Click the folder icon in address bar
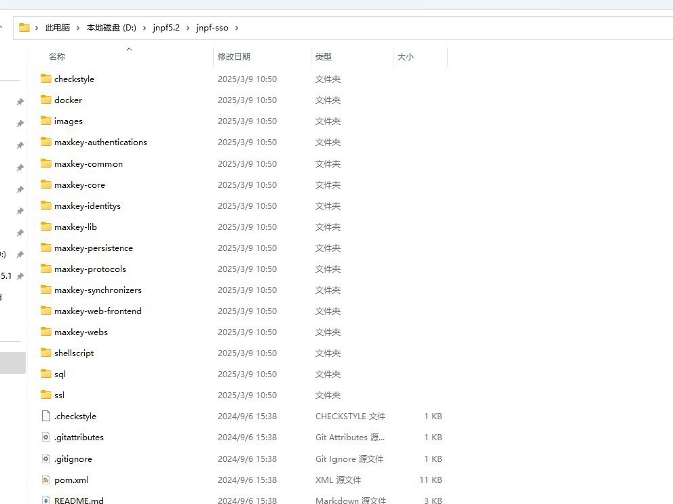Viewport: 673px width, 504px height. [24, 28]
